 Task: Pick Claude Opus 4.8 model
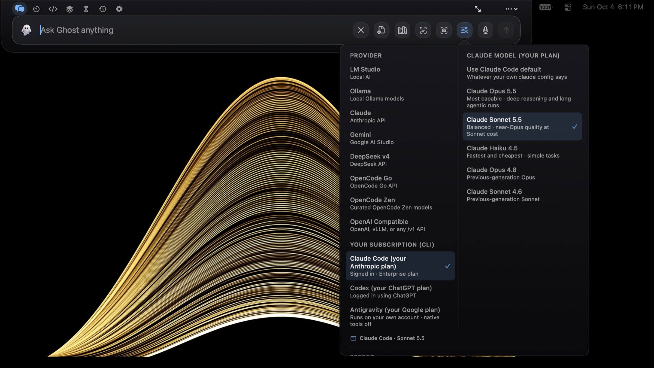[x=522, y=174]
